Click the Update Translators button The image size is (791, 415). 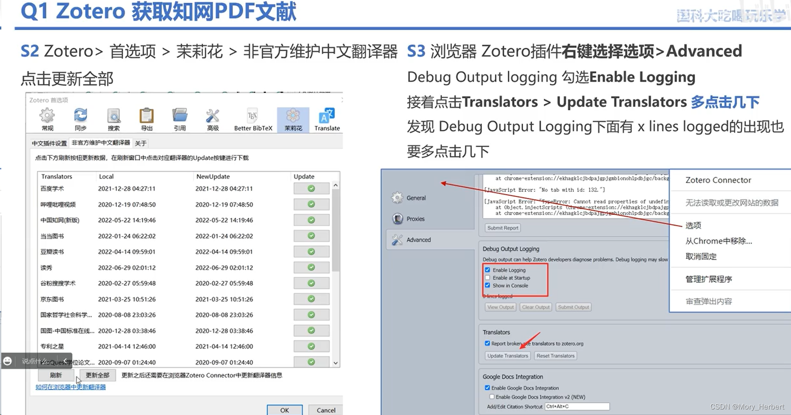508,356
